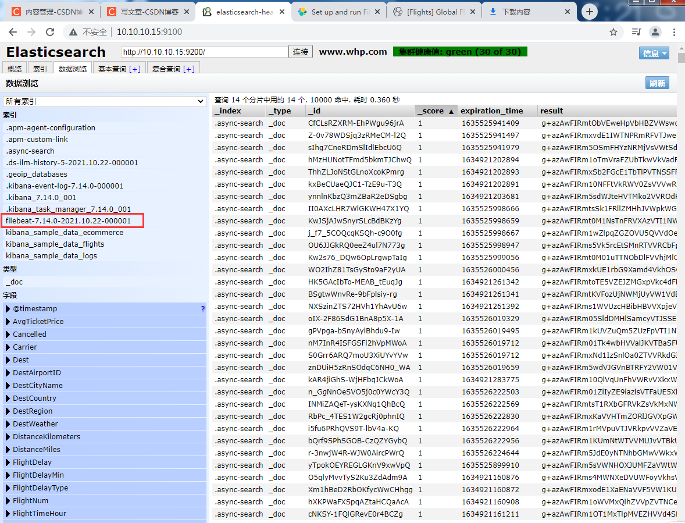Open the 概览 tab
This screenshot has height=523, width=685.
tap(15, 69)
